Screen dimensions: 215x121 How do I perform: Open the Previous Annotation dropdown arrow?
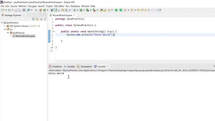(135, 10)
